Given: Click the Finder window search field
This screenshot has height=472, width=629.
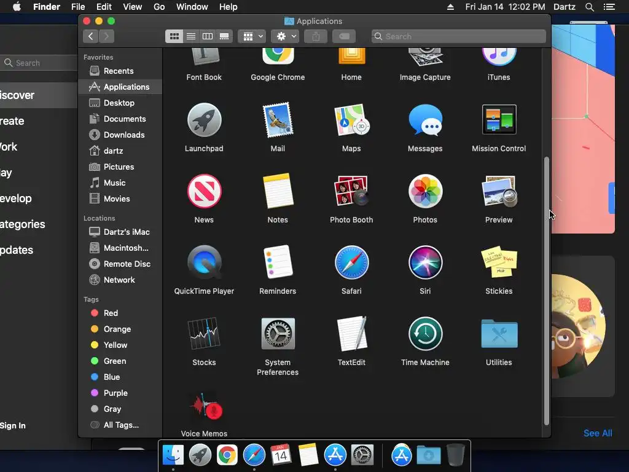Looking at the screenshot, I should coord(458,36).
